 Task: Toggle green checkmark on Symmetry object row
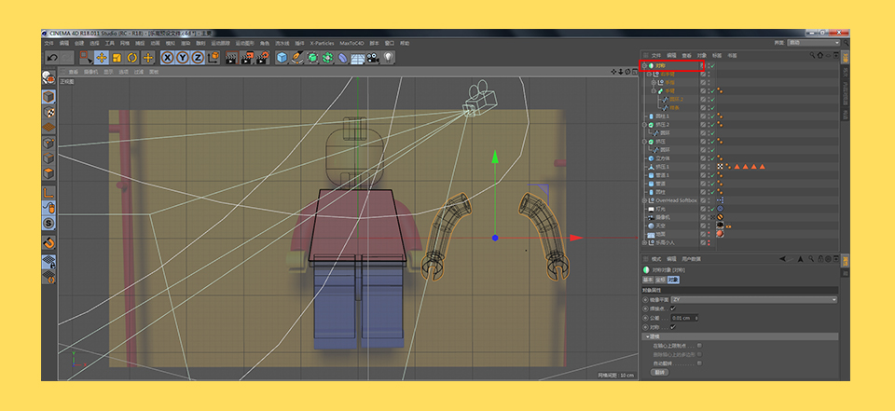coord(713,65)
